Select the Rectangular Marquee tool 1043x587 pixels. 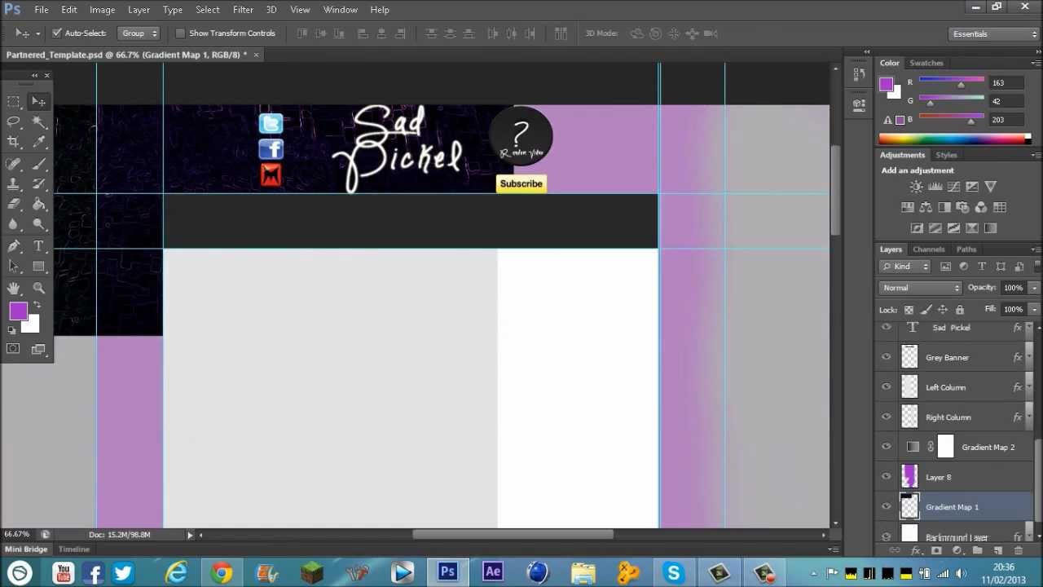point(14,102)
